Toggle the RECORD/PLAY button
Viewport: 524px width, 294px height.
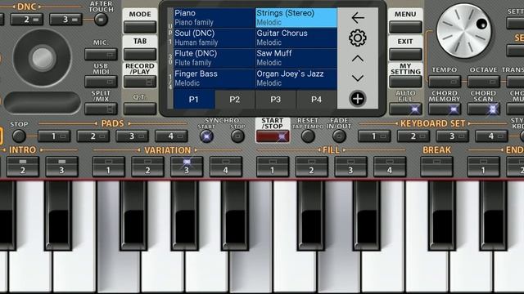pos(140,82)
